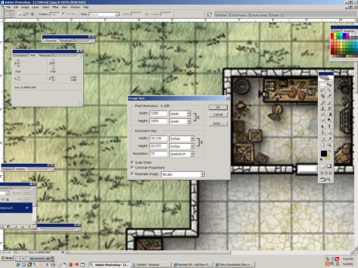
Task: Select the Type tool
Action: 330,127
